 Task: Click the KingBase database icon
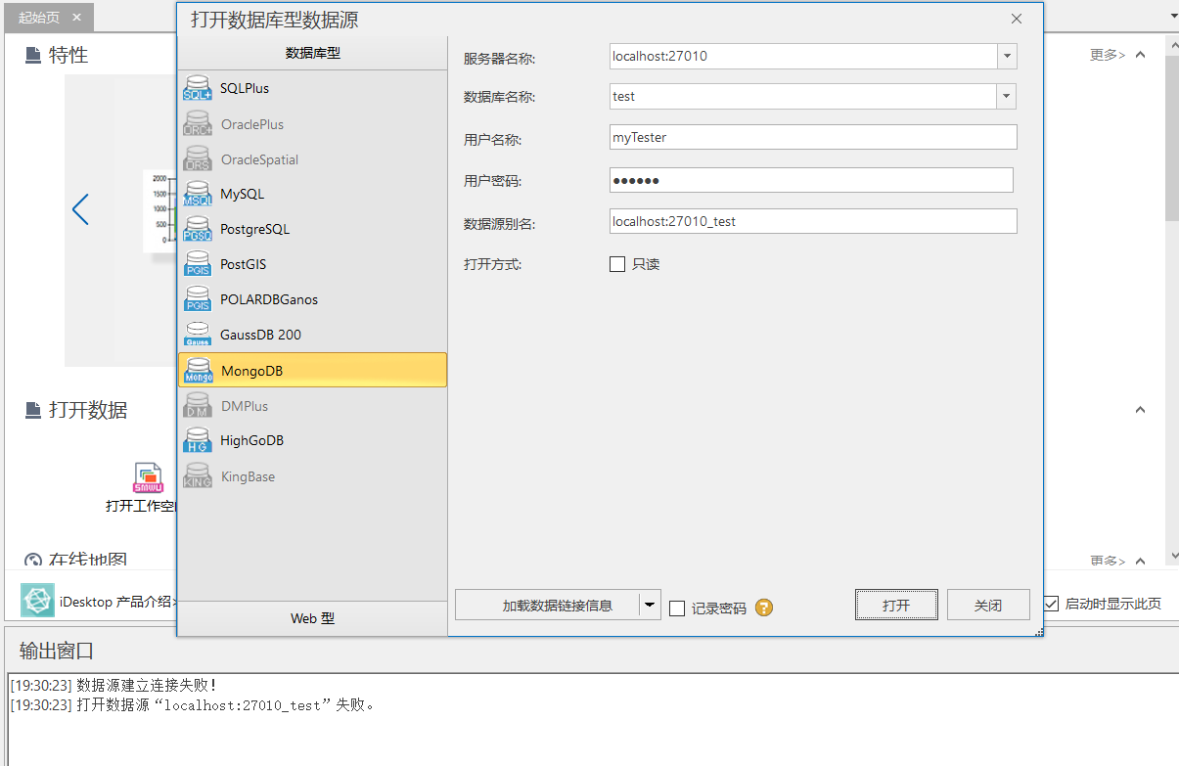point(198,476)
